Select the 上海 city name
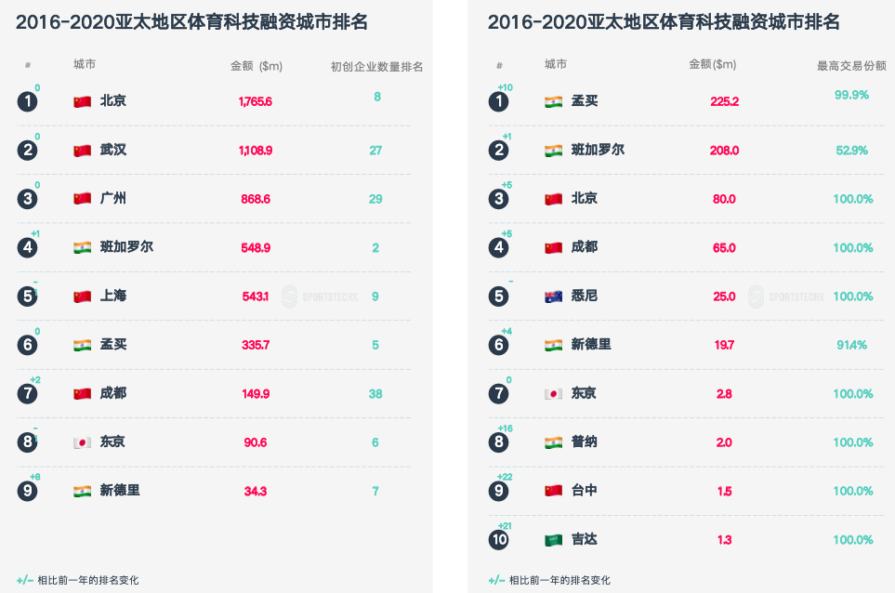895x593 pixels. [x=113, y=296]
